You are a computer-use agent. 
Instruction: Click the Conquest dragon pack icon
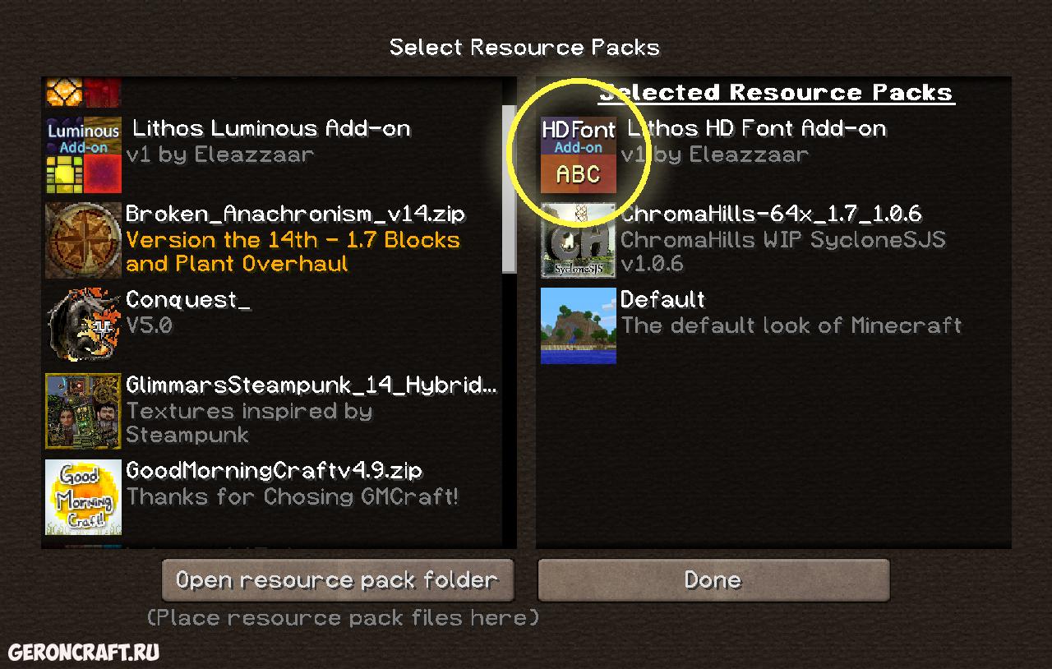click(83, 325)
